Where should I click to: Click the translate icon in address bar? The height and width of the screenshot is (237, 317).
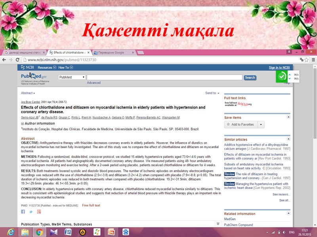[302, 60]
